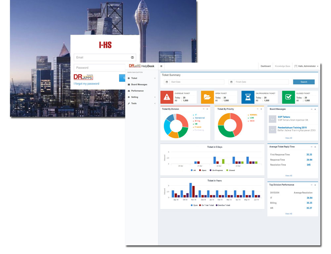Click the red Overdue Ticket warning icon
This screenshot has height=254, width=331.
[167, 97]
